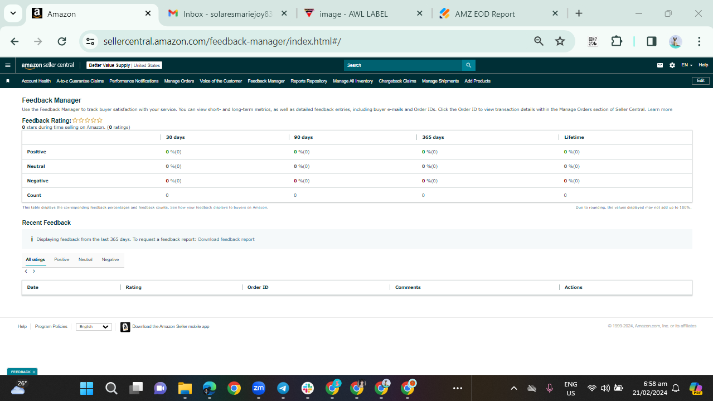Screen dimensions: 713x401
Task: Expand the tab search chevron in Chrome
Action: point(12,13)
